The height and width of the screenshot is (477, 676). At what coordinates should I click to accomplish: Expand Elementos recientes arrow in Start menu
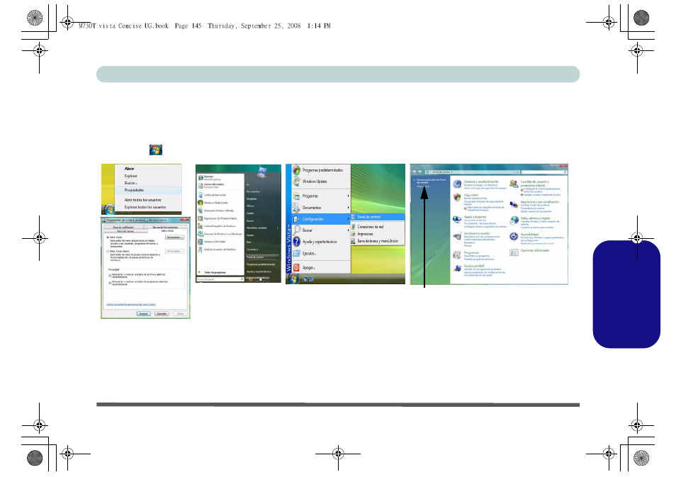coord(277,228)
